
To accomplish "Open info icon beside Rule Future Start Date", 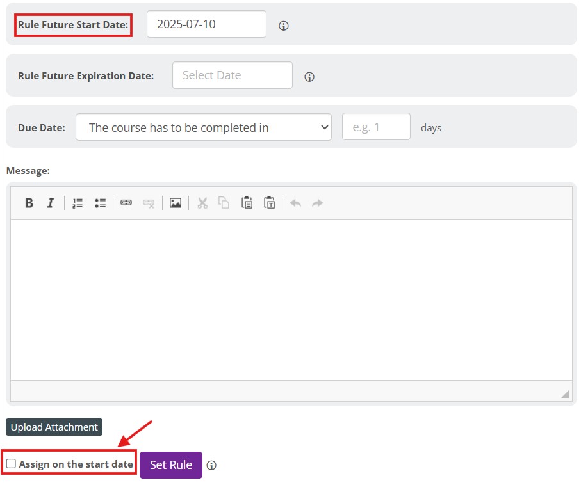I will point(284,26).
